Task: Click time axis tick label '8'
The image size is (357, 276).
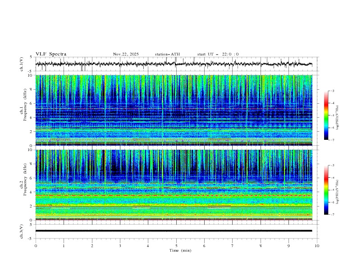Action: tap(261, 246)
